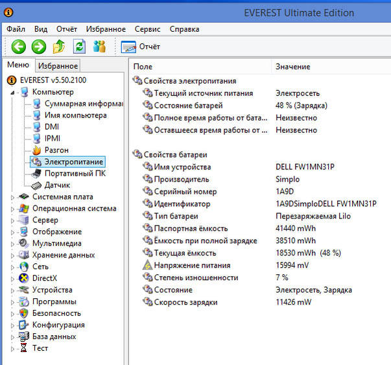Click the Значение column header
Image resolution: width=391 pixels, height=365 pixels.
click(x=292, y=67)
